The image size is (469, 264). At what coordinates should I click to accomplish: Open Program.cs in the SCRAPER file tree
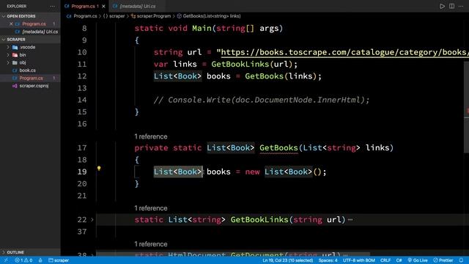[x=31, y=78]
